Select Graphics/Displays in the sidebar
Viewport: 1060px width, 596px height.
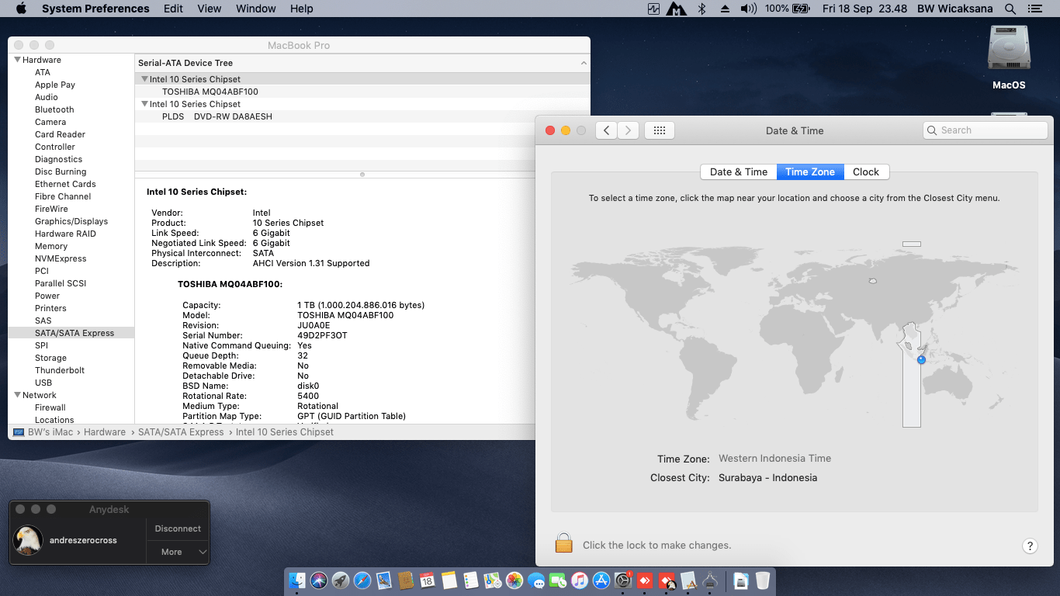[71, 221]
